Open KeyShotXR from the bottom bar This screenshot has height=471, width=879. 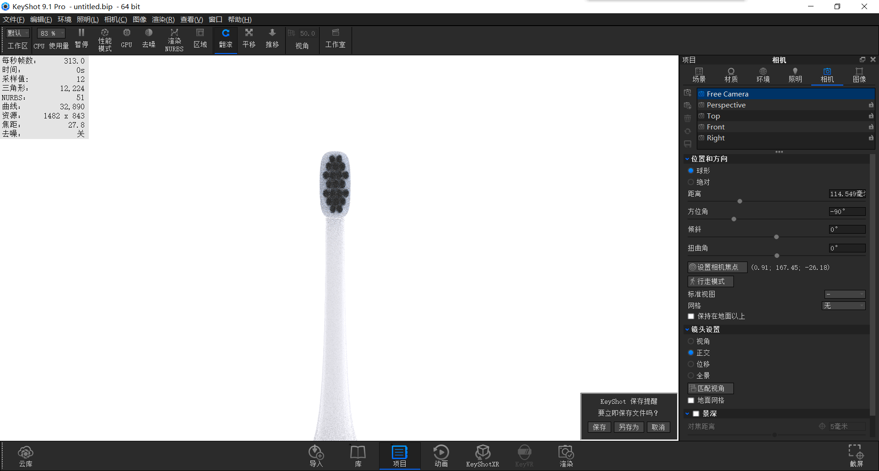point(483,455)
